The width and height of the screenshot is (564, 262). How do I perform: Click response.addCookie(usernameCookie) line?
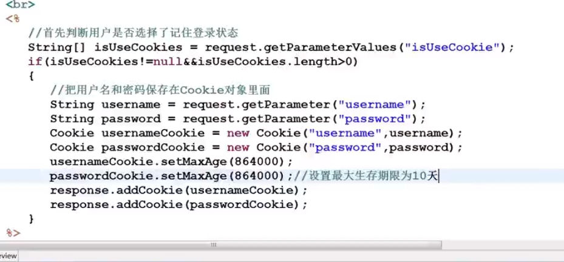pos(178,190)
